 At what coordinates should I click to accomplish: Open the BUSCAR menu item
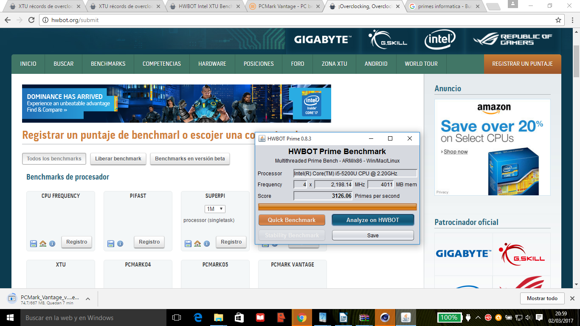(x=64, y=64)
